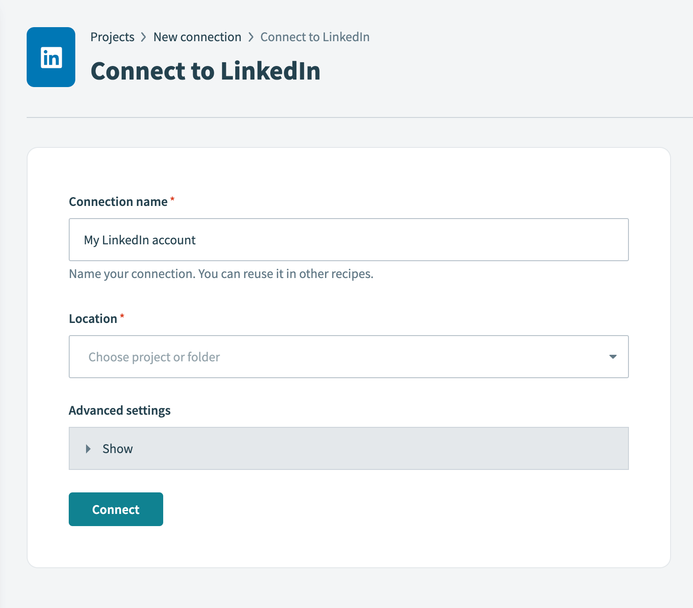The width and height of the screenshot is (693, 608).
Task: Collapse the Show panel under Advanced settings
Action: 117,448
